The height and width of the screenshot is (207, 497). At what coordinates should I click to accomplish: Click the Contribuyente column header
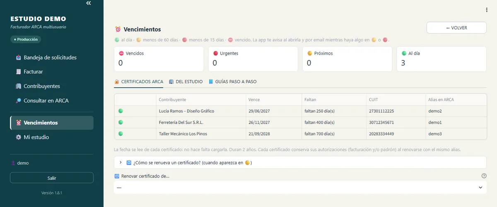click(x=200, y=100)
